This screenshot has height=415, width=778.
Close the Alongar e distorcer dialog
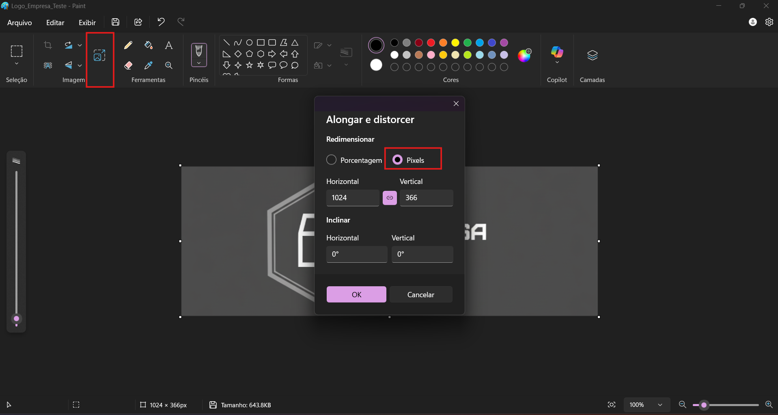[x=456, y=104]
